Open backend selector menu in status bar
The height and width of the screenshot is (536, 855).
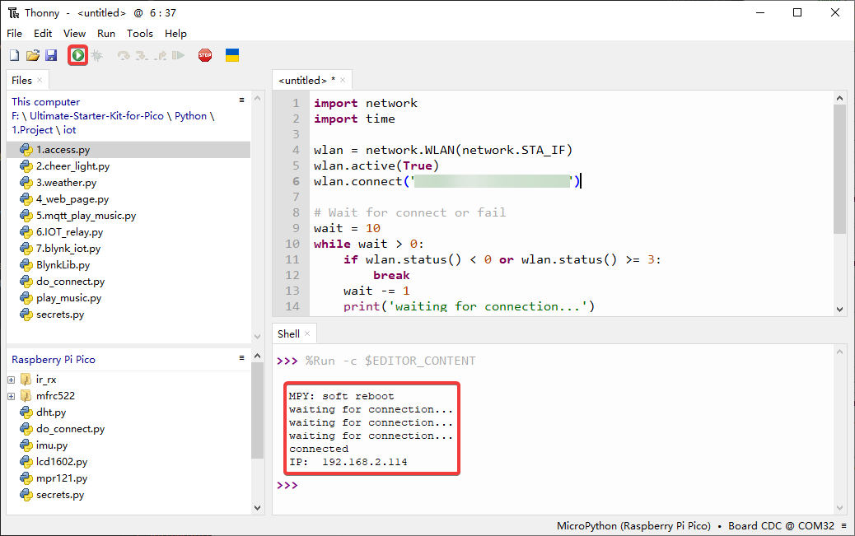844,526
